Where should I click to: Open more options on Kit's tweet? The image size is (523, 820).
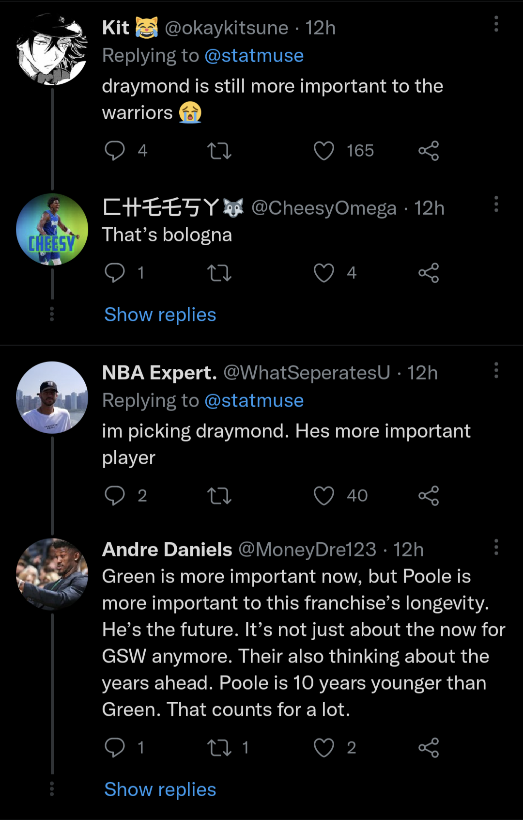pos(496,24)
